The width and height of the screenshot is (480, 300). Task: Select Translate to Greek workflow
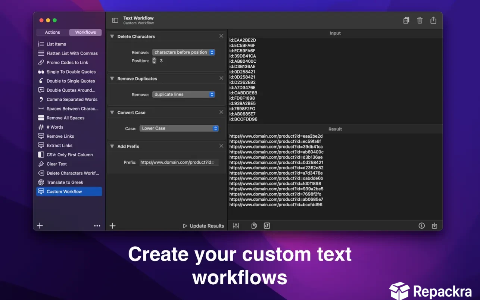tap(69, 182)
